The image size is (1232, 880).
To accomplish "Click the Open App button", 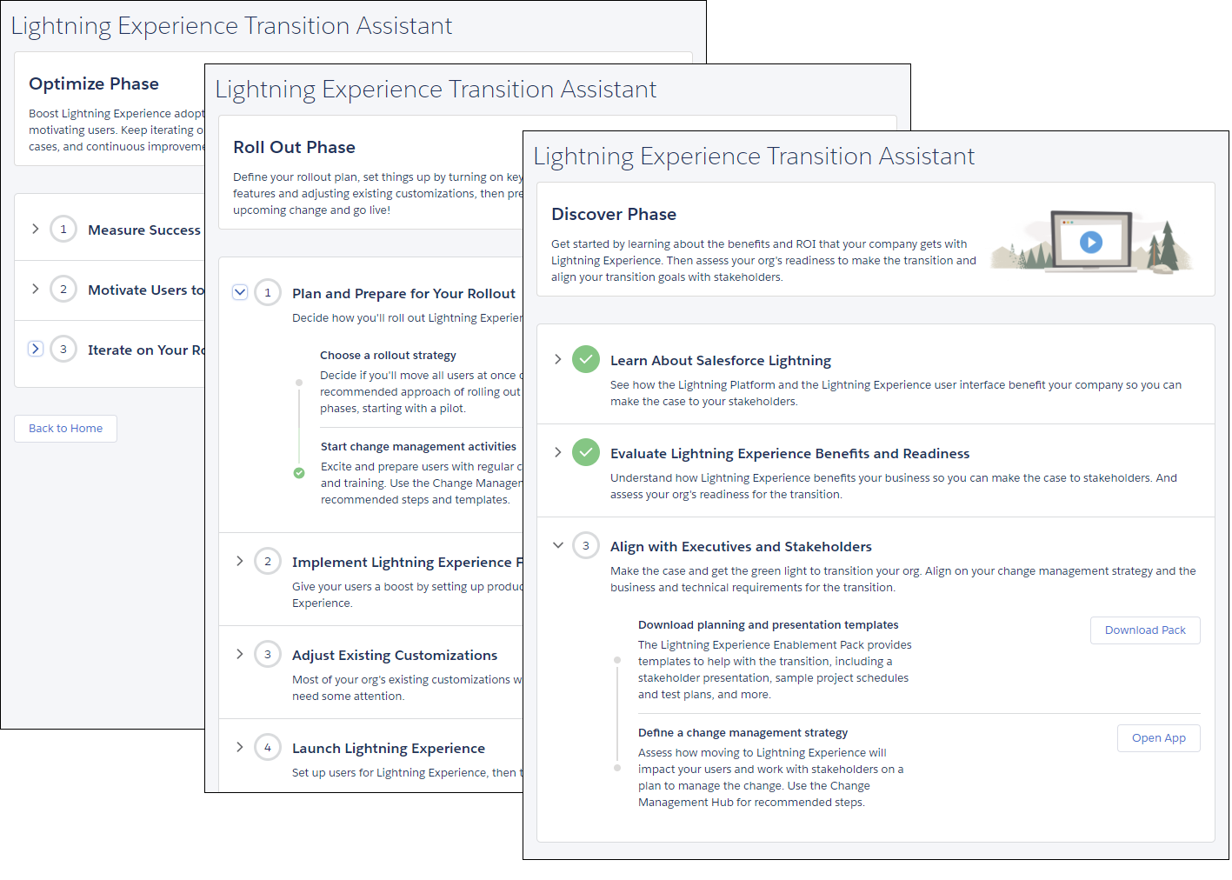I will [1158, 737].
